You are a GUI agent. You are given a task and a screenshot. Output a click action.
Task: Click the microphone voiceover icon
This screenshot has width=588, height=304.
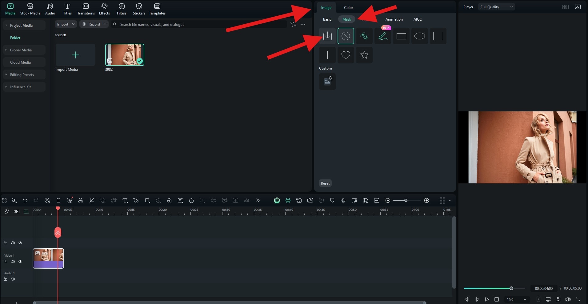pyautogui.click(x=343, y=200)
